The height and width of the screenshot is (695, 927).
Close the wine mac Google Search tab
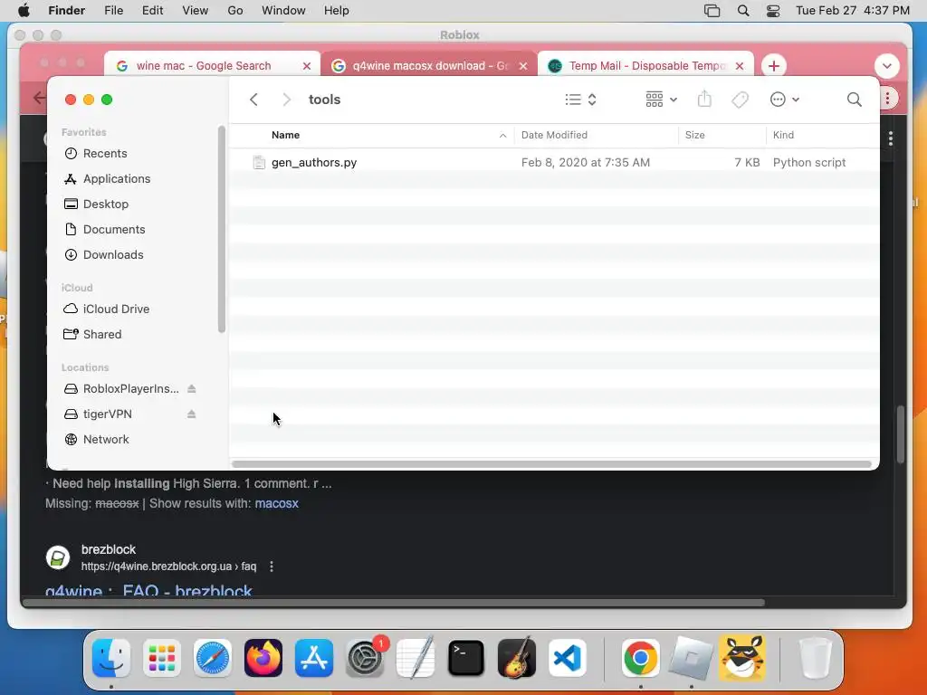pos(307,66)
